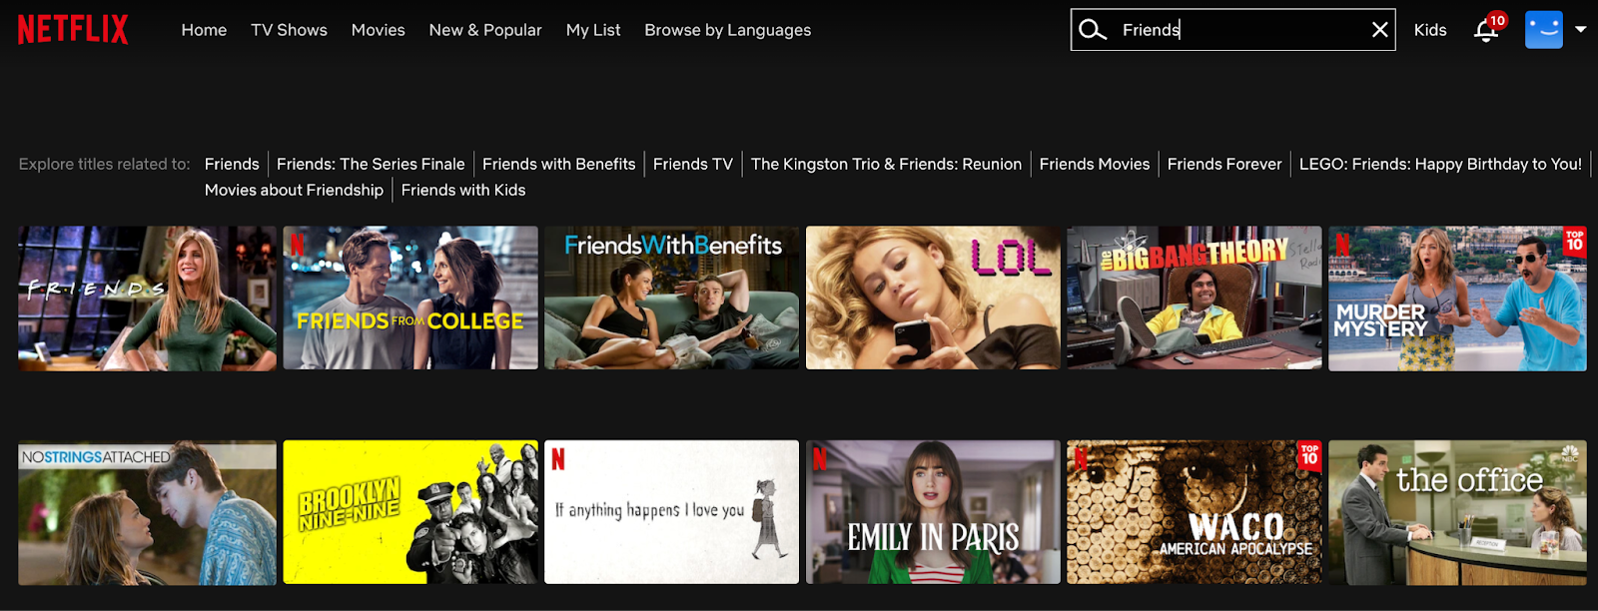Open 'If anything happens I love you' thumbnail
The image size is (1598, 611).
click(671, 512)
